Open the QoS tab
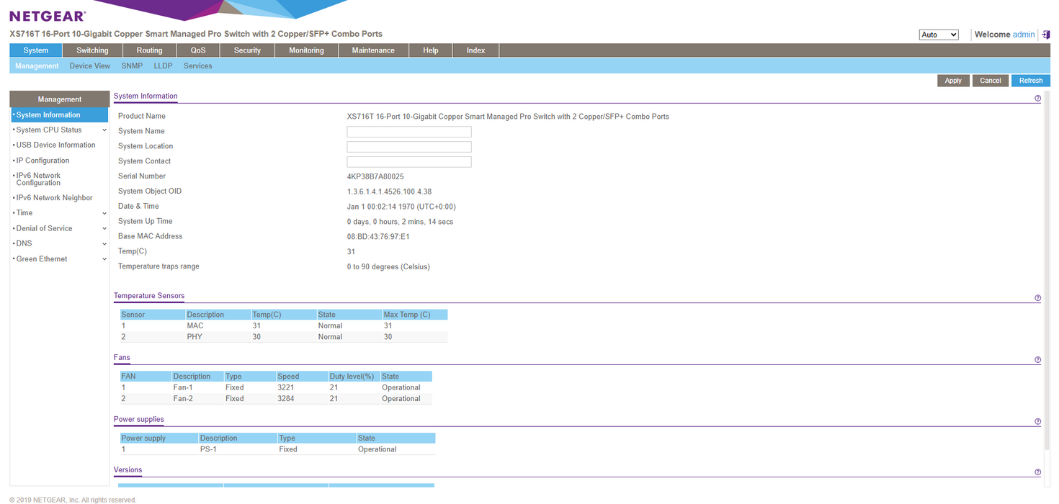Screen dimensions: 1059x504 pyautogui.click(x=198, y=50)
